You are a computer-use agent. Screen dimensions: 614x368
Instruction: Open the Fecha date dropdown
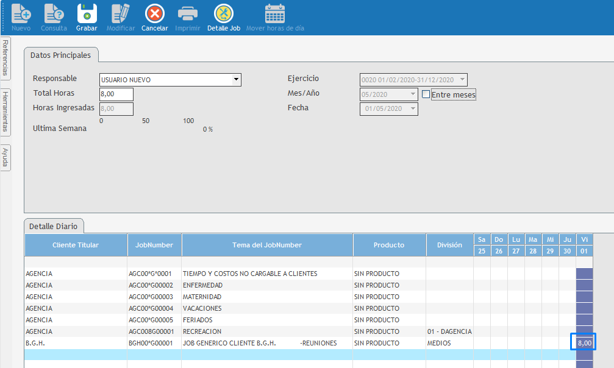click(x=412, y=109)
